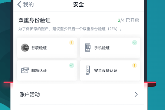Open the 邮箱认证 option
The height and width of the screenshot is (110, 165).
click(39, 71)
